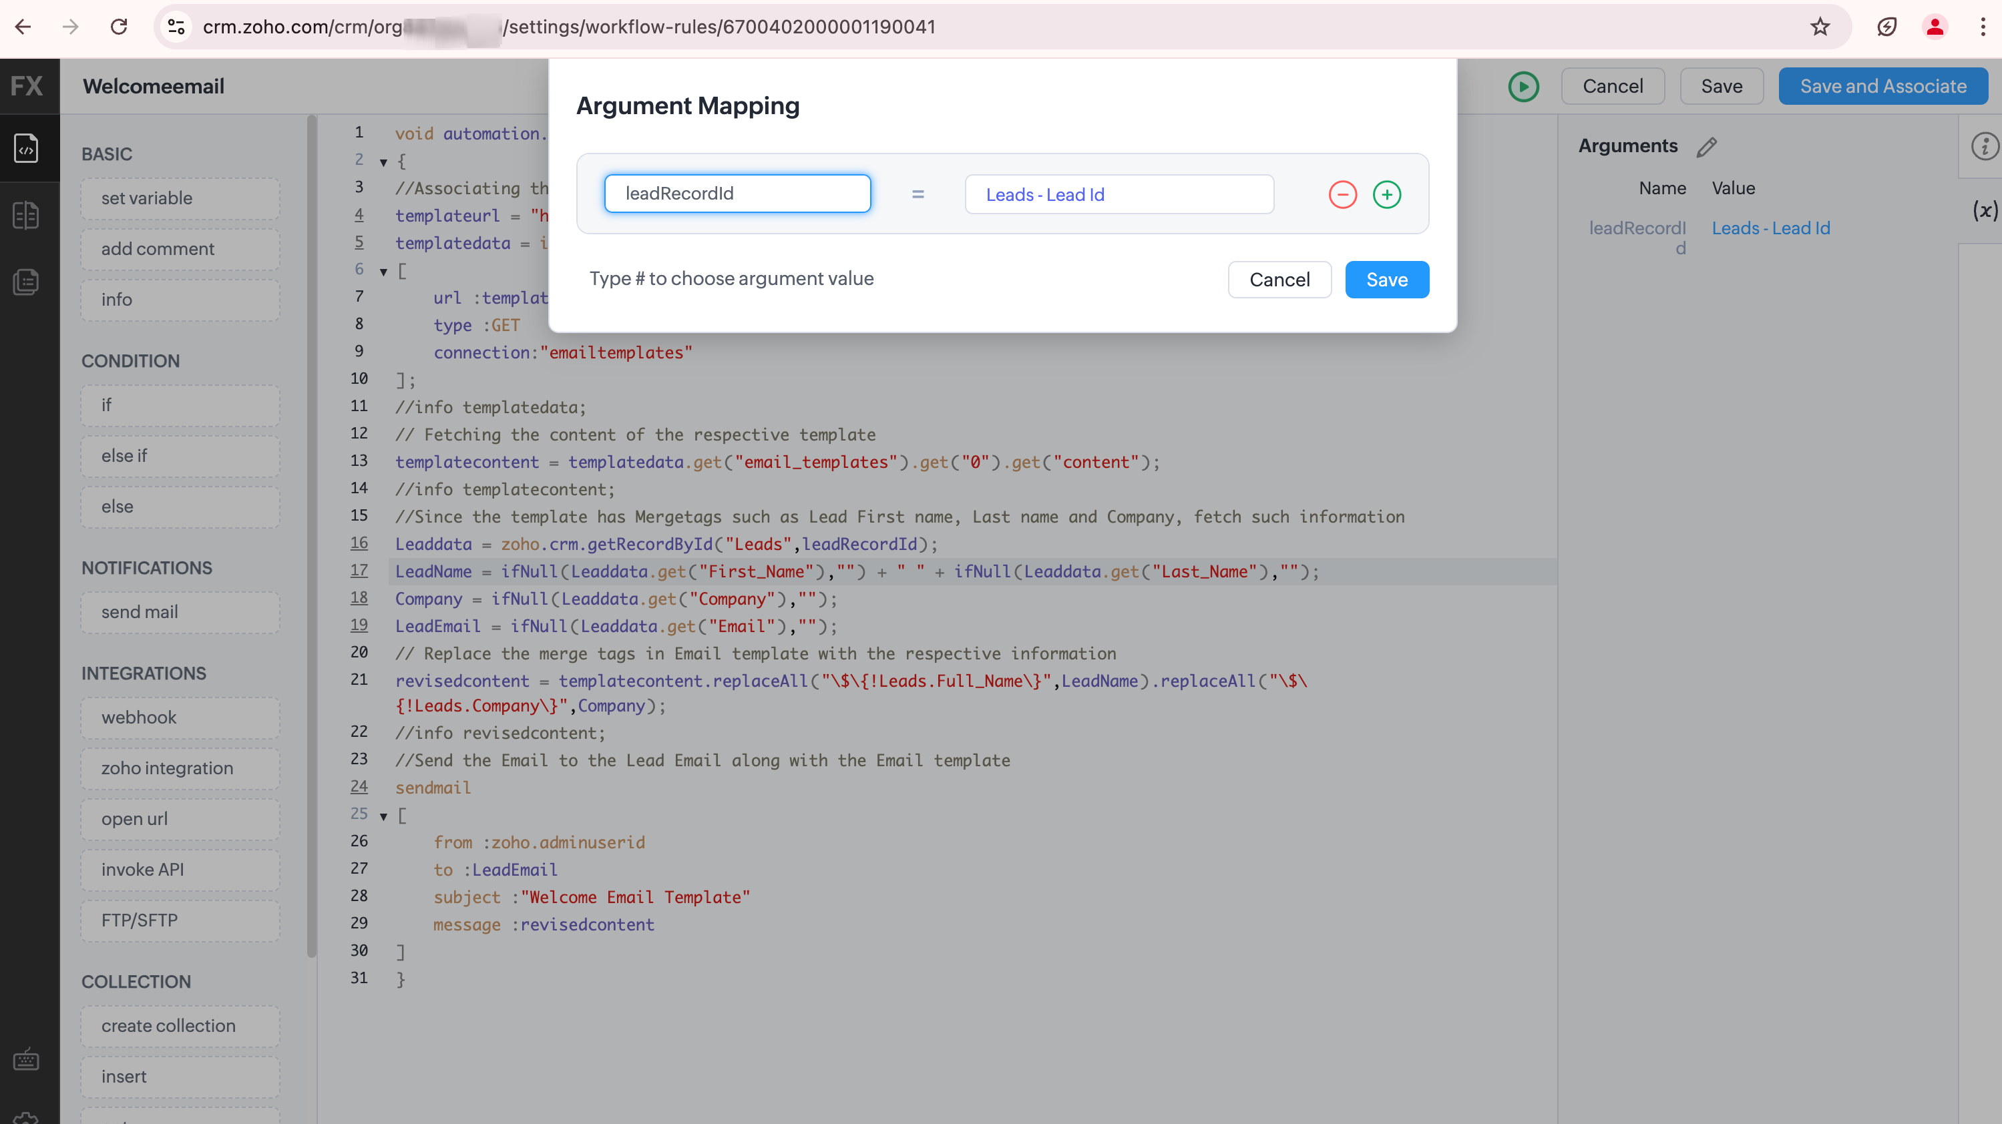Viewport: 2002px width, 1124px height.
Task: Click the Arguments edit pencil icon
Action: click(x=1707, y=147)
